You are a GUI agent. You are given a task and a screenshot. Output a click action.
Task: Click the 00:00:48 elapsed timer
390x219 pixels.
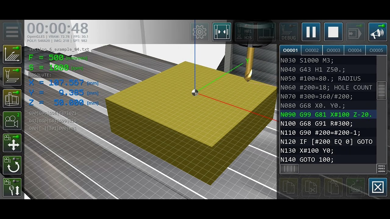[x=58, y=29]
